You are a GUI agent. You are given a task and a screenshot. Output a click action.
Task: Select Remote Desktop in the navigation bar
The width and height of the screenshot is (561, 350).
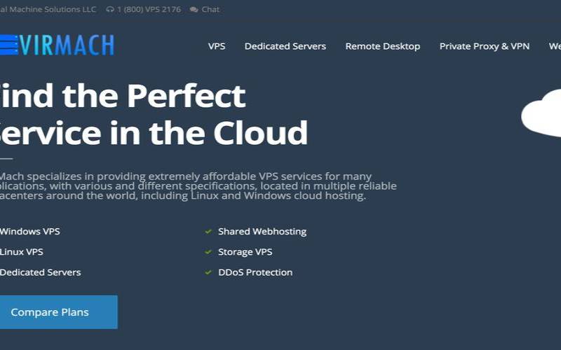tap(382, 46)
